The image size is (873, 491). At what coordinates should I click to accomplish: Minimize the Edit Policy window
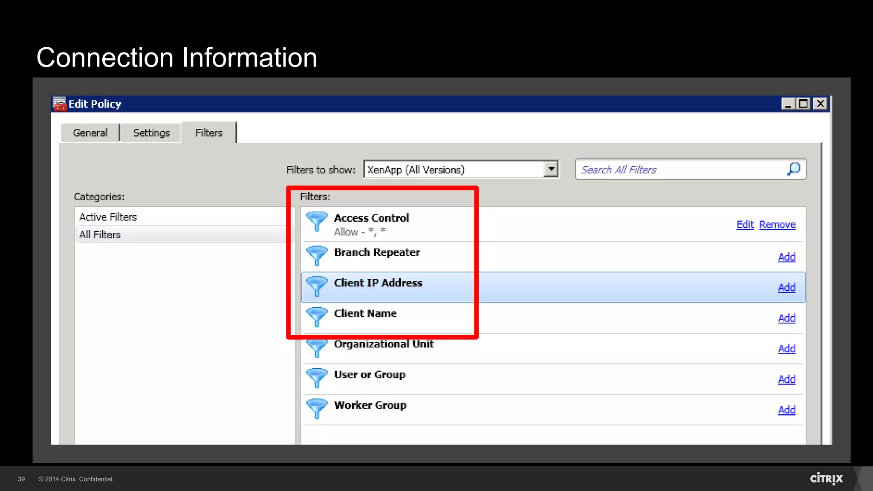click(x=788, y=104)
